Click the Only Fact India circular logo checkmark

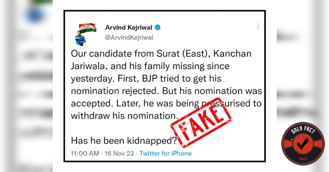click(x=303, y=143)
